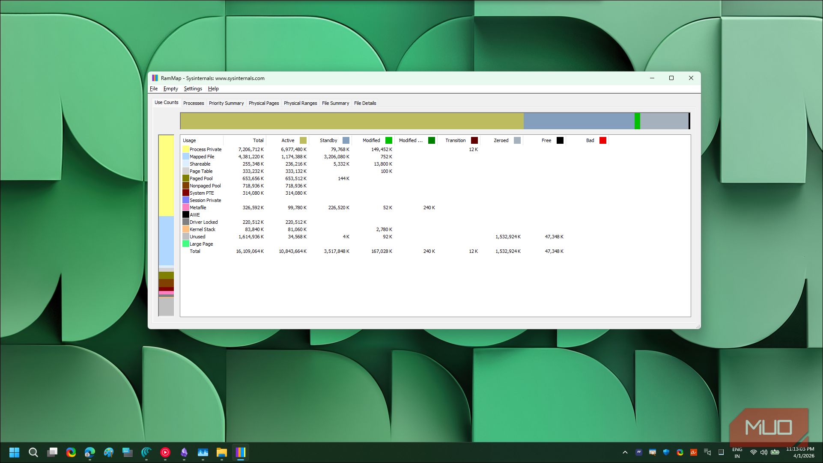
Task: Open the magnifier window tray icon
Action: (x=653, y=452)
